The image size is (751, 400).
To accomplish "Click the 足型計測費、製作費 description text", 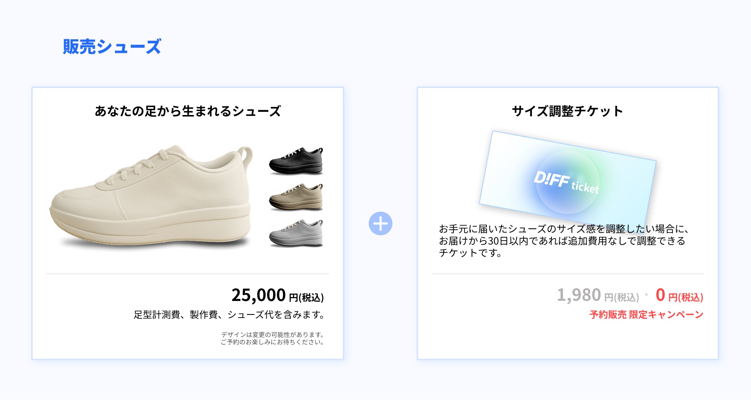I will pos(229,315).
